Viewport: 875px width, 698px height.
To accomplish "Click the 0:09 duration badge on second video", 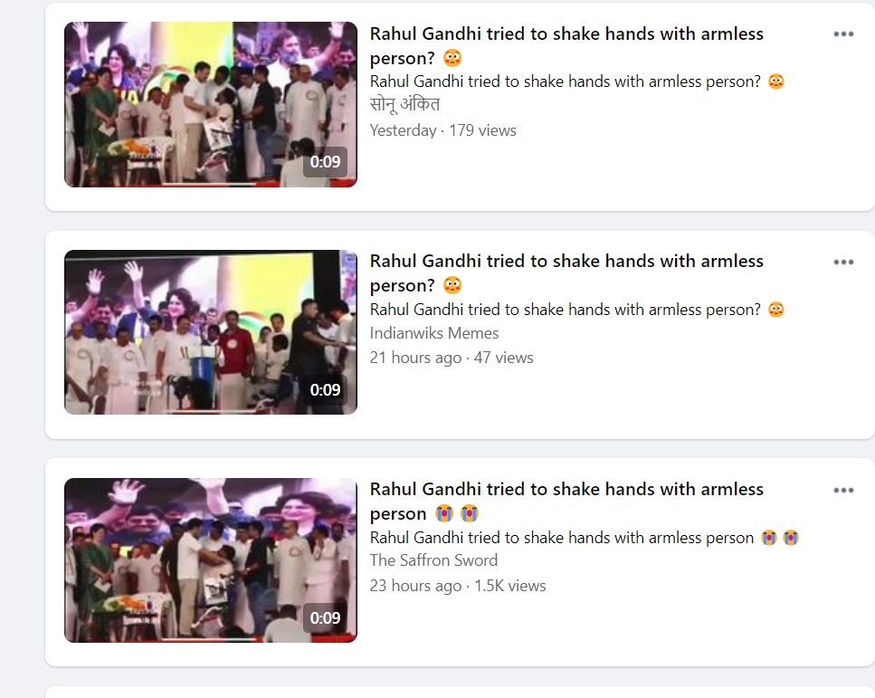I will click(x=325, y=390).
